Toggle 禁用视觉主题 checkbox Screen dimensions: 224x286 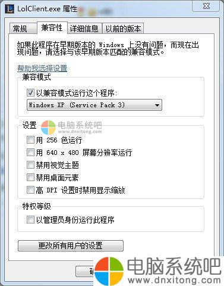click(30, 165)
